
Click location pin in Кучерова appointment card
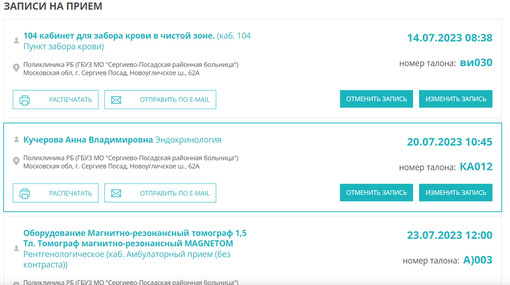16,161
